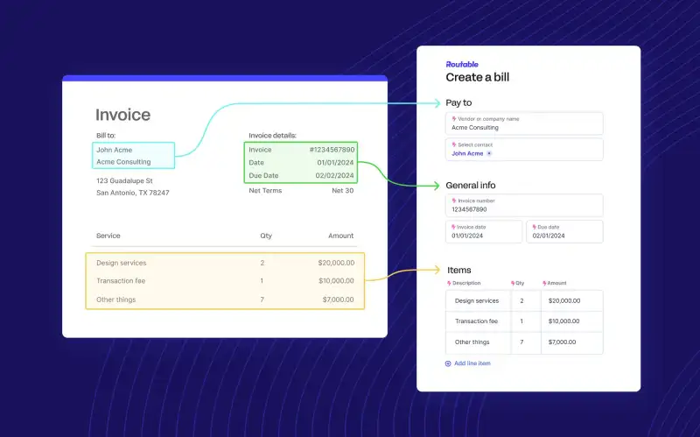
Task: Click the lightning icon beside Qty column
Action: click(x=513, y=283)
